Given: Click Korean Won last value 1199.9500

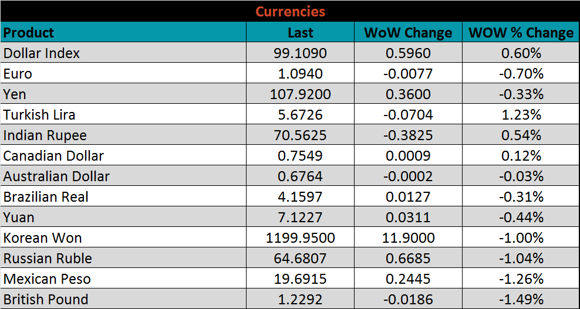Looking at the screenshot, I should point(300,238).
